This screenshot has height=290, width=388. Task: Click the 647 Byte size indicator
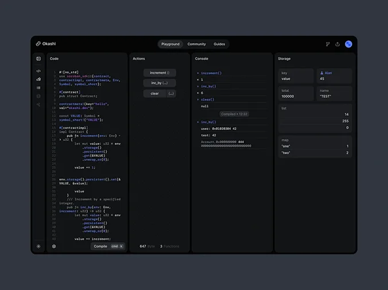pos(148,246)
